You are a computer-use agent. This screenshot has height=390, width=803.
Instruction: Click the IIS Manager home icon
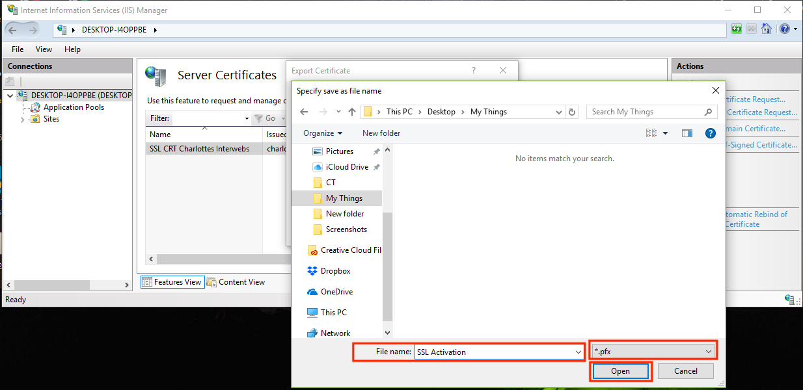tap(767, 29)
